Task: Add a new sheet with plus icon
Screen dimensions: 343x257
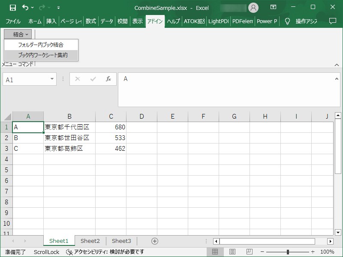Action: pos(155,241)
